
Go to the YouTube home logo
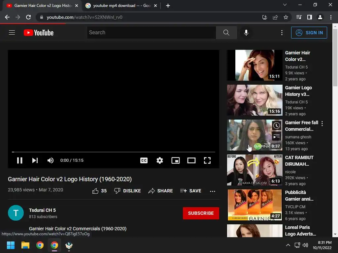pos(39,33)
